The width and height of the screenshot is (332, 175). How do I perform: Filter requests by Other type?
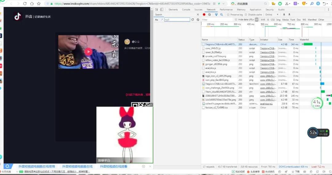321,20
